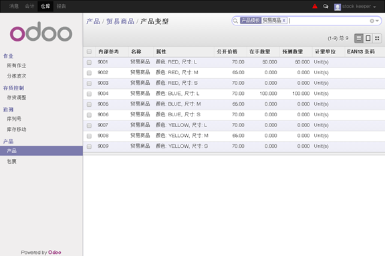Clear the search box with the circle icon
Image resolution: width=385 pixels, height=256 pixels.
coord(372,21)
